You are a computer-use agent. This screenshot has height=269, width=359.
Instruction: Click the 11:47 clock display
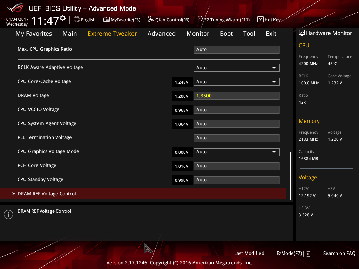click(x=45, y=21)
